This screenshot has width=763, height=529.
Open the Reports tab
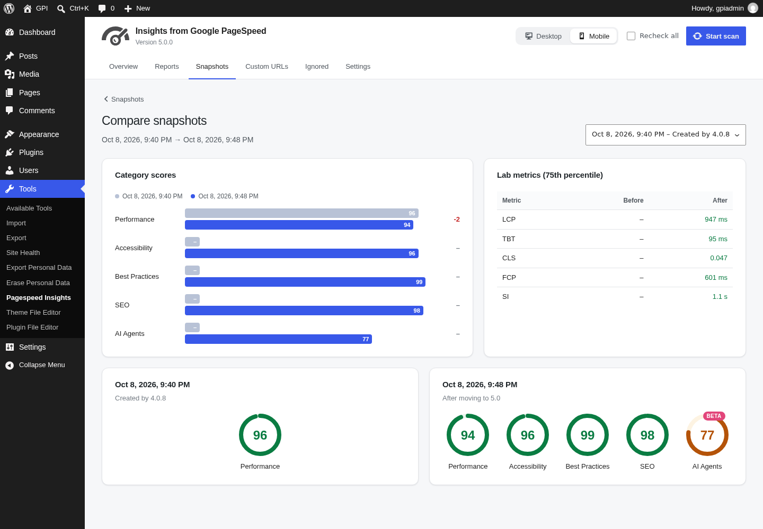167,67
